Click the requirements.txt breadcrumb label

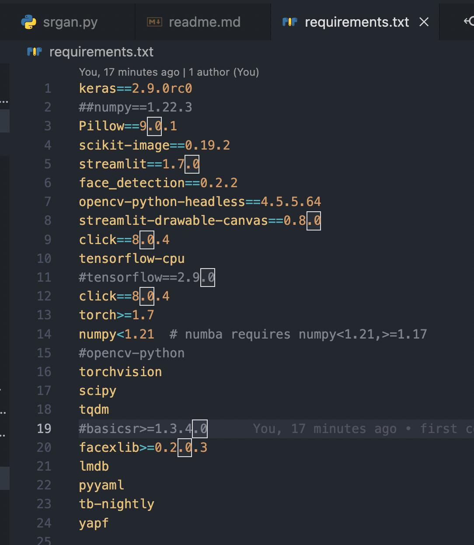[x=101, y=52]
